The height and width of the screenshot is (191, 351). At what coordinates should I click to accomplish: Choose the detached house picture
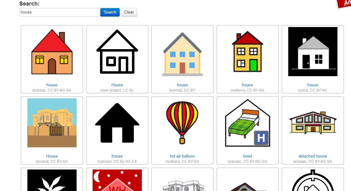coord(313,123)
